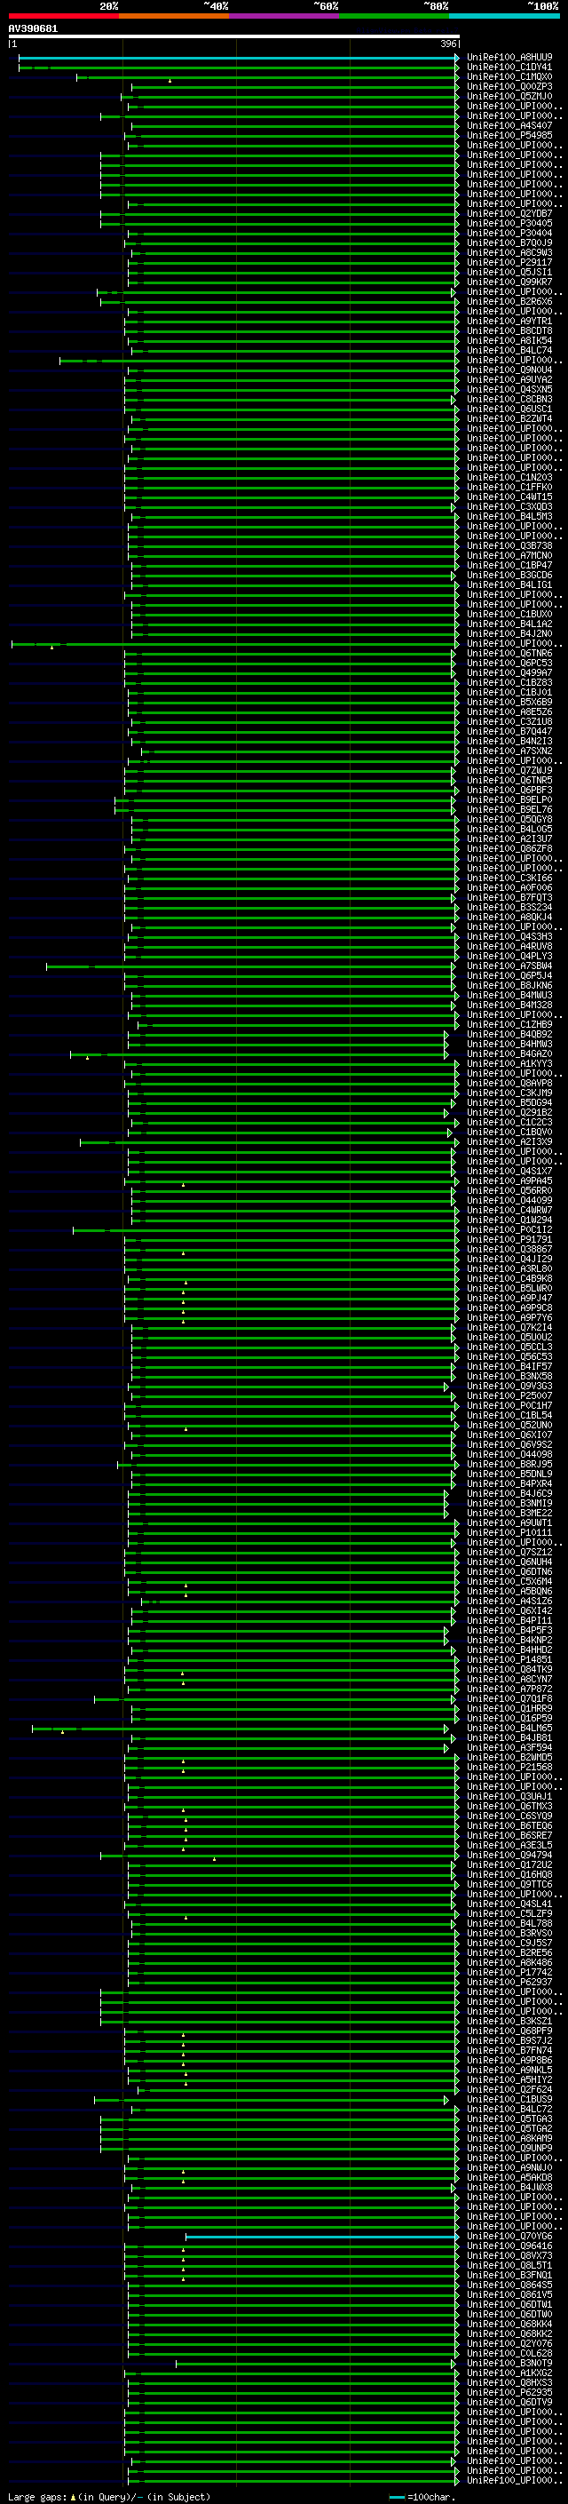568x2504 pixels.
Task: Select the UniRef100_C1C2C3 label
Action: pyautogui.click(x=509, y=1123)
